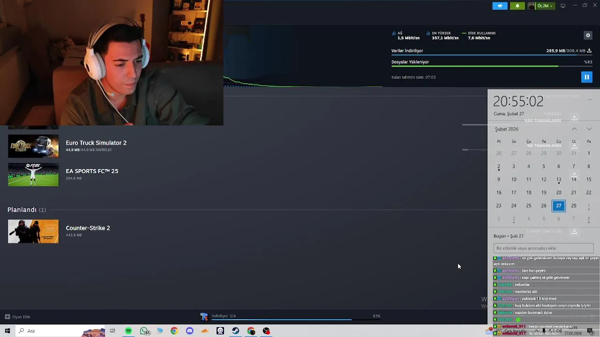
Task: Select February 20 in calendar
Action: 559,192
